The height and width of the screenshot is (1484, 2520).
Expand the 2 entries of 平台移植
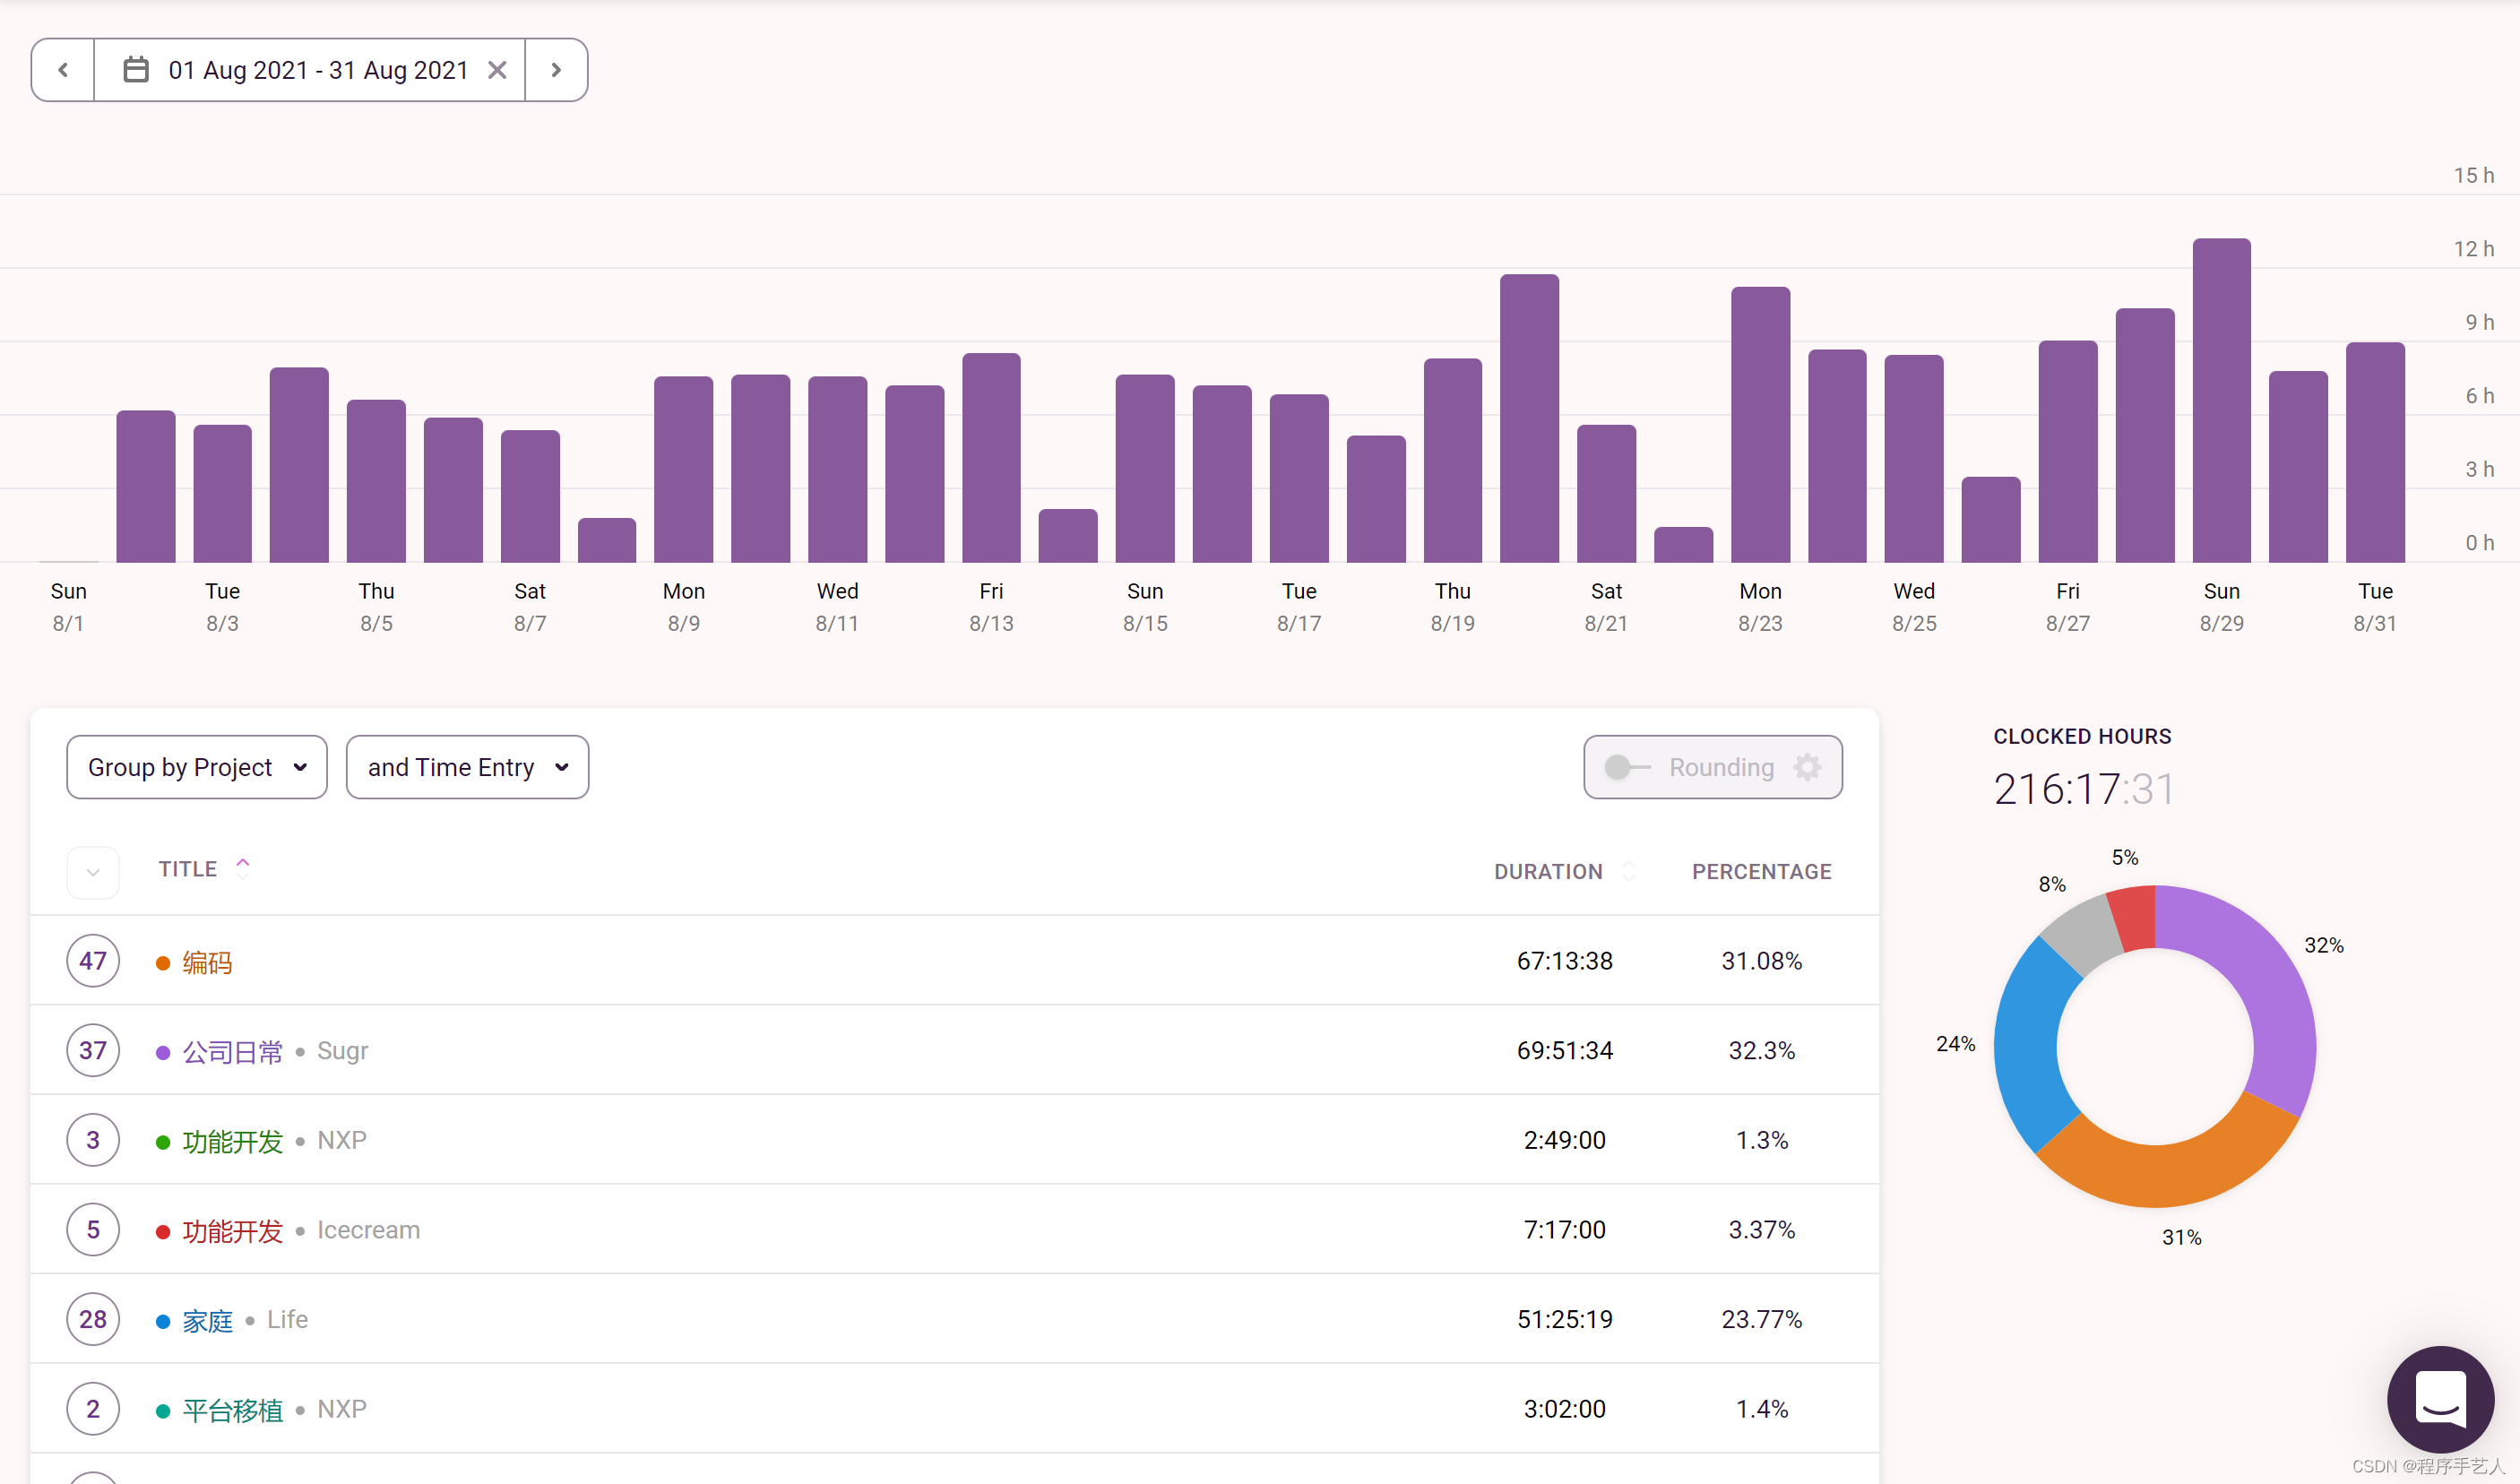pyautogui.click(x=93, y=1409)
